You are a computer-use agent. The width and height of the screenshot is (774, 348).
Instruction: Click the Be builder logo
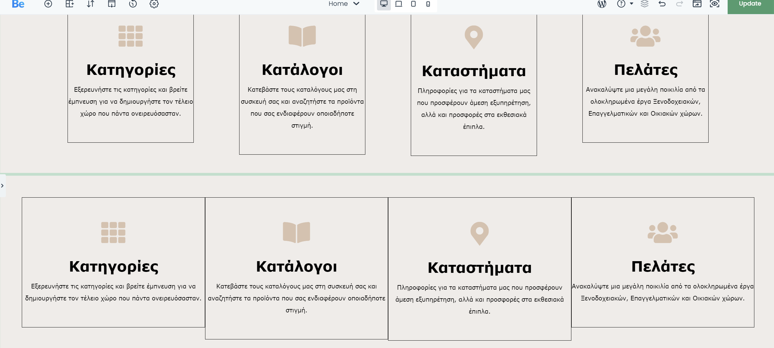18,4
